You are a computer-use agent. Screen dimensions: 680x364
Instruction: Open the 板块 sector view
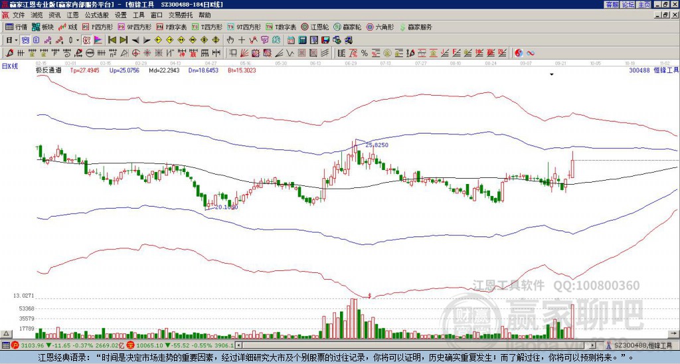[42, 27]
